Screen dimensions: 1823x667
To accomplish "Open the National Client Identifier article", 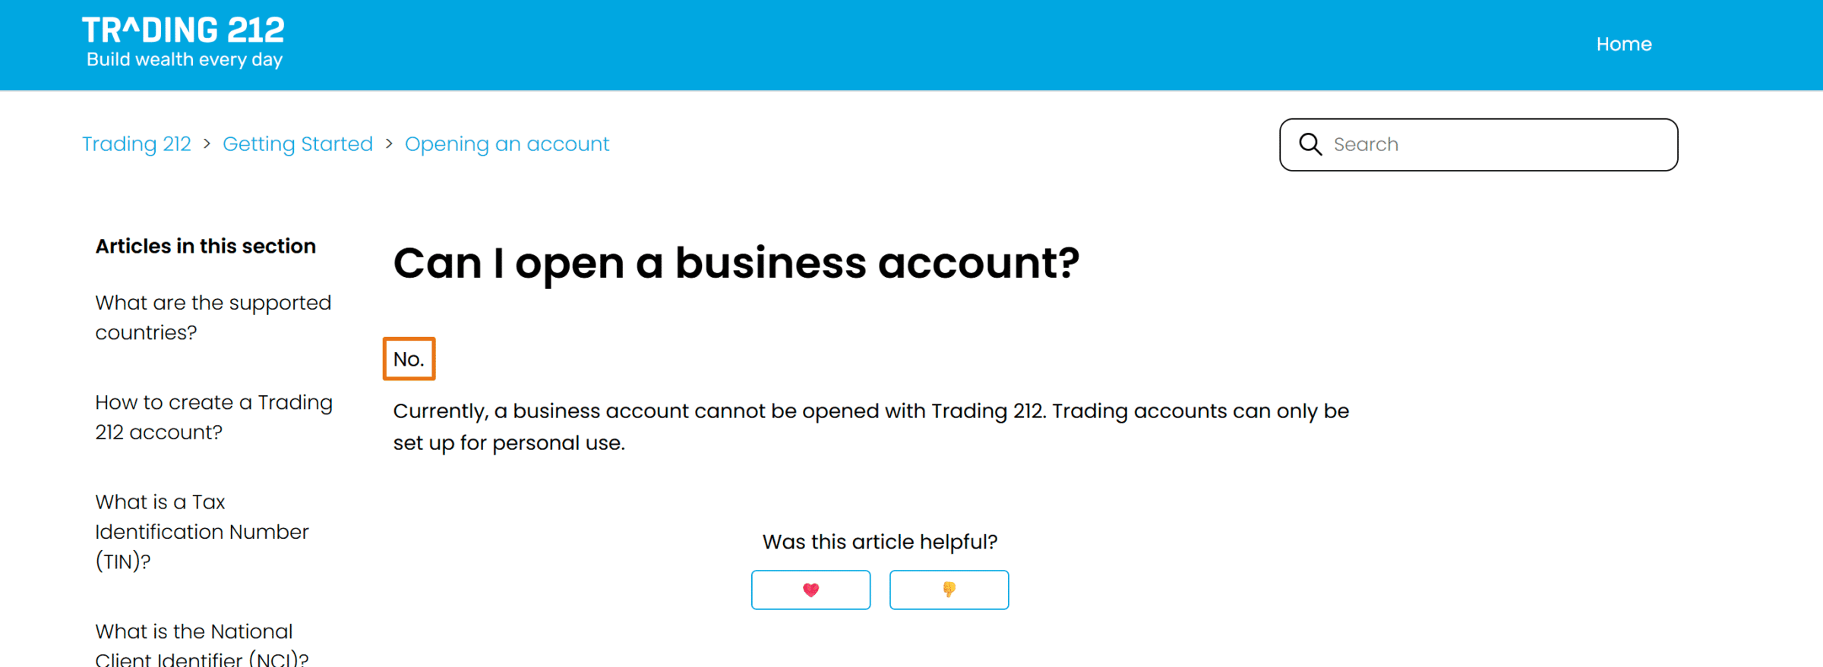I will [202, 645].
